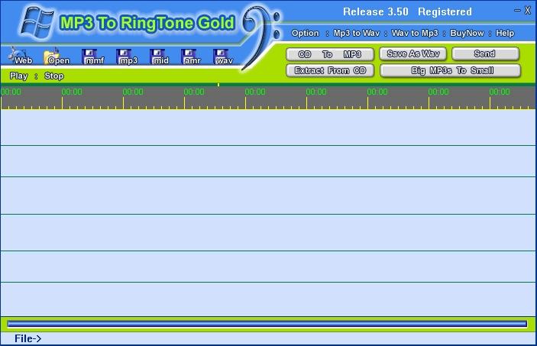Close the application with X

(x=528, y=11)
